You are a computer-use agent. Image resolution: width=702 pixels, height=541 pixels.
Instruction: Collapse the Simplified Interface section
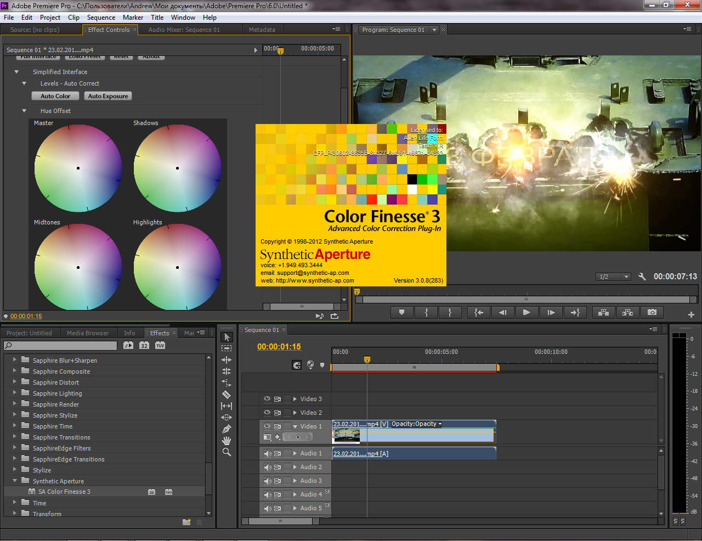pos(16,72)
